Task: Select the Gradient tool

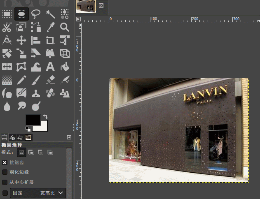Action: [x=7, y=80]
